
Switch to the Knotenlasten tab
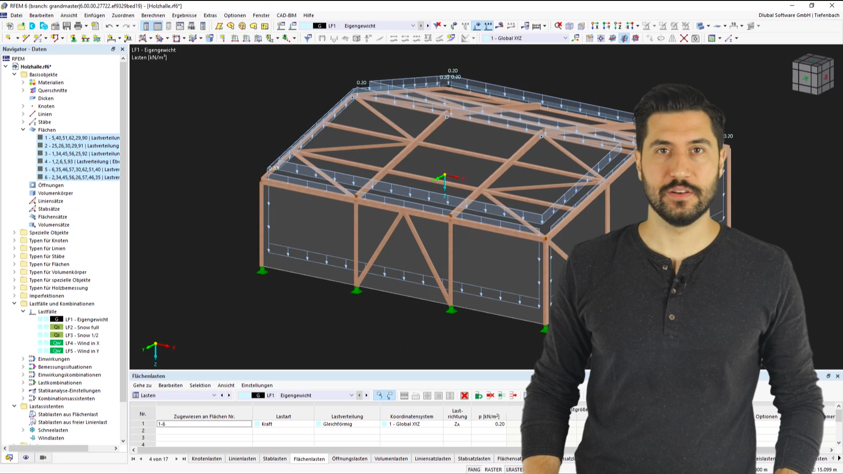click(x=207, y=458)
